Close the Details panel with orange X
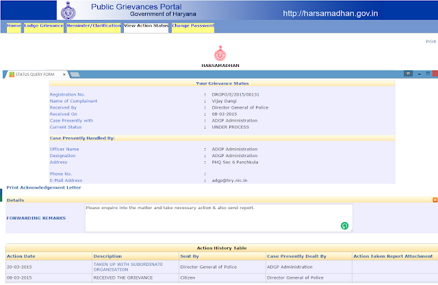Viewport: 438px width, 285px height. [x=435, y=200]
